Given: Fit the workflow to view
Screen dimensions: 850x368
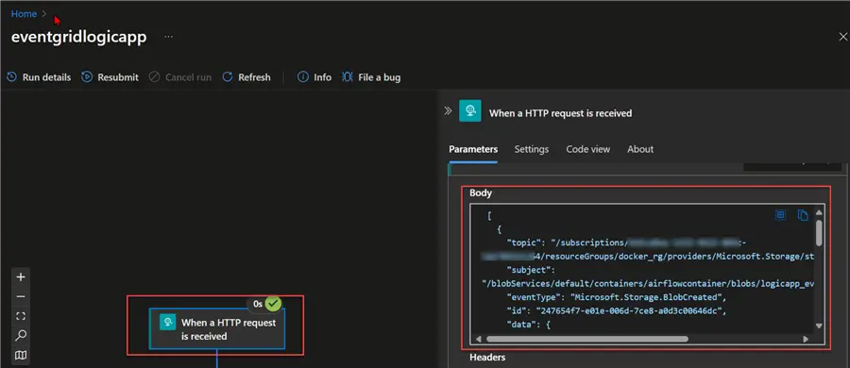Looking at the screenshot, I should click(x=21, y=316).
